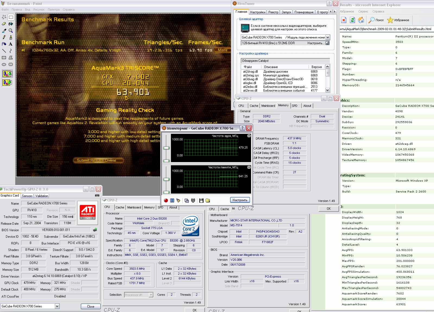The height and width of the screenshot is (312, 434).
Task: Click the Настроить icon beside the RV410 description
Action: click(327, 43)
